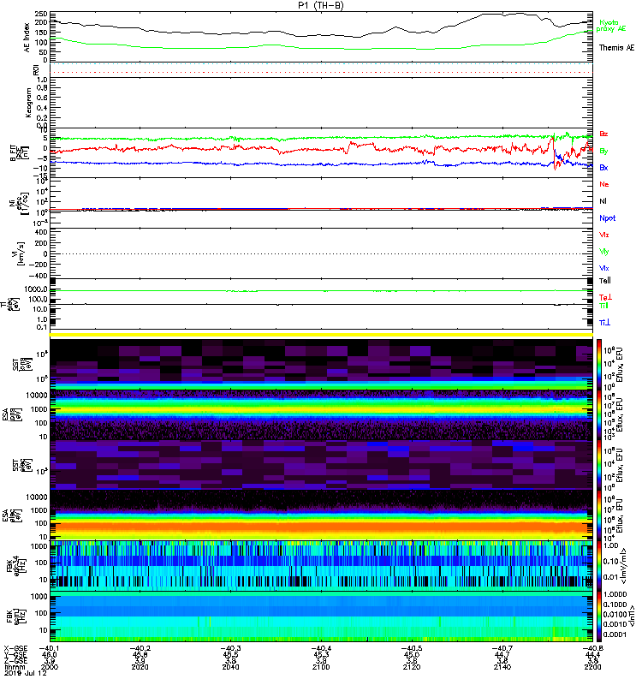This screenshot has width=642, height=685.
Task: Click the red Bz legend label
Action: click(x=603, y=134)
